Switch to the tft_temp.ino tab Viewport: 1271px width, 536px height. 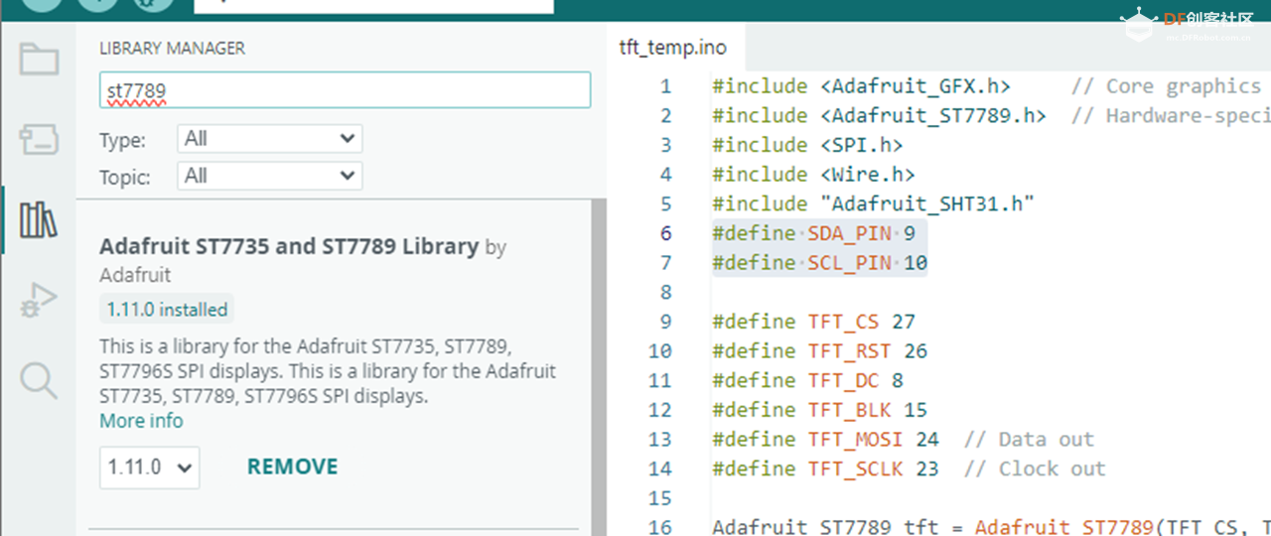(x=673, y=47)
